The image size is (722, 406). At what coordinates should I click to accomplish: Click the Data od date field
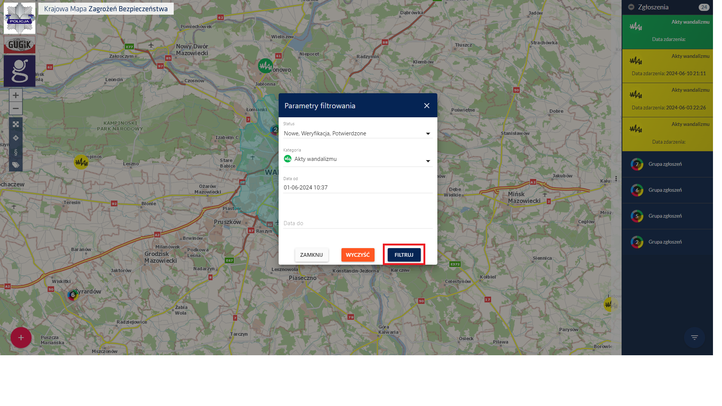[357, 188]
